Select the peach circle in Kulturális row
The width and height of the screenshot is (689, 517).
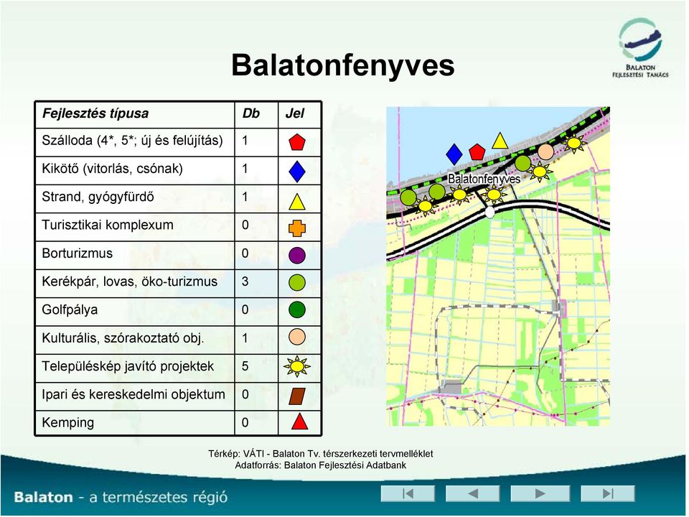click(x=297, y=337)
